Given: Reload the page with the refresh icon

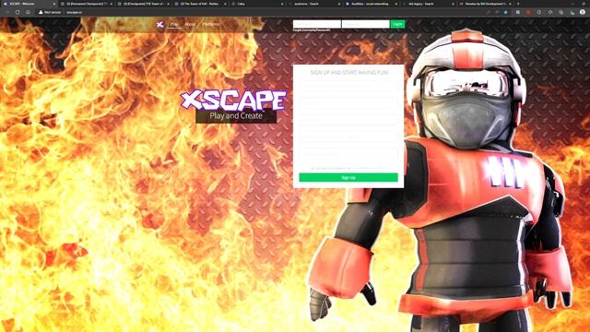Looking at the screenshot, I should 18,12.
